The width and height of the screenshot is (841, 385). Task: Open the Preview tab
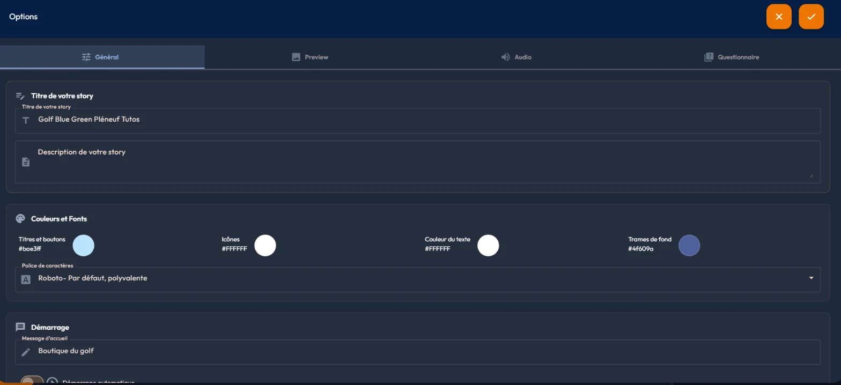coord(309,57)
